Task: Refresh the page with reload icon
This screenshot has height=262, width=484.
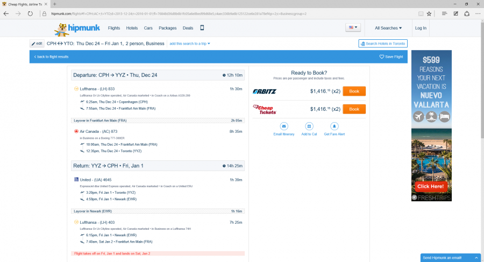Action: 30,13
